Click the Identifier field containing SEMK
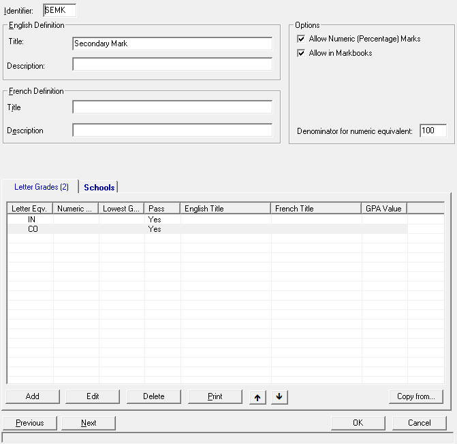 pos(59,10)
